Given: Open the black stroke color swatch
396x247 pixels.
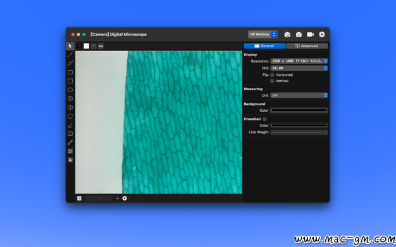Looking at the screenshot, I should tap(79, 46).
